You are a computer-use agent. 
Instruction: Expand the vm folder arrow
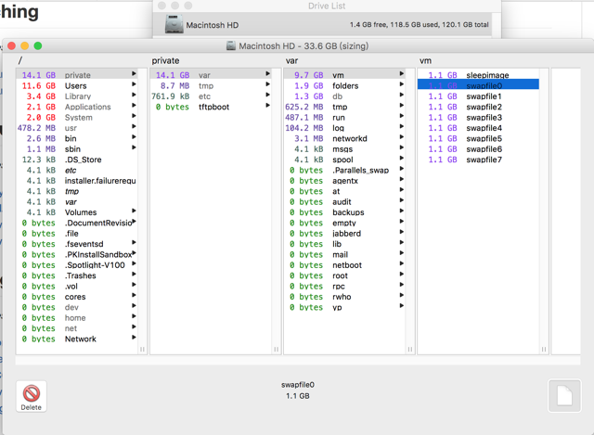click(x=402, y=73)
